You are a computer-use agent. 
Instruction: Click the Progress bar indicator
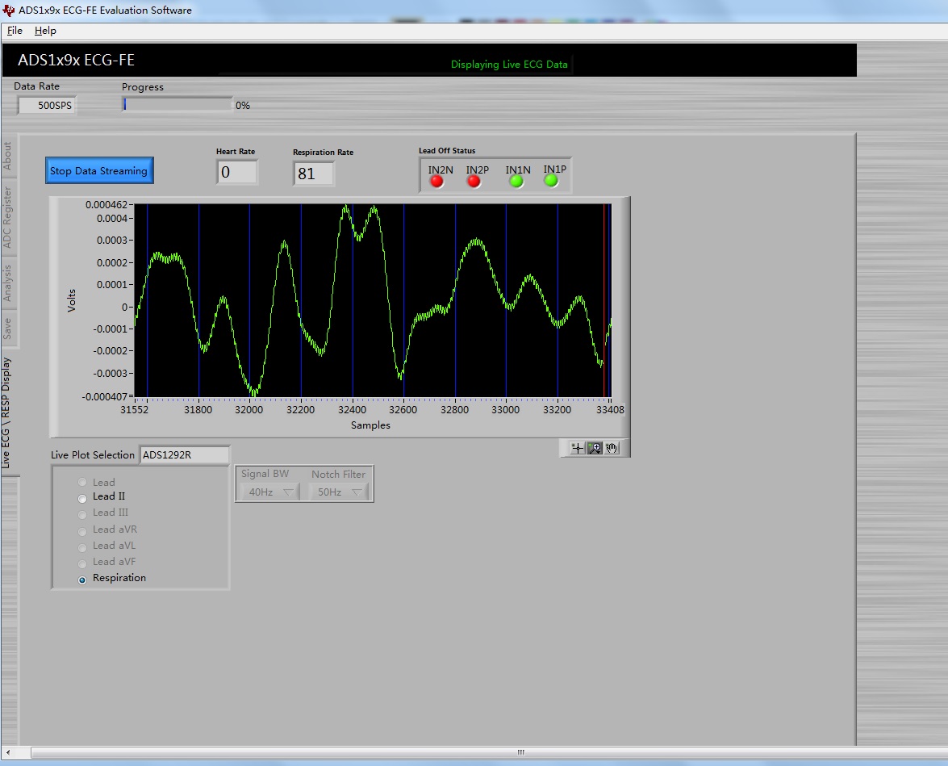point(177,104)
